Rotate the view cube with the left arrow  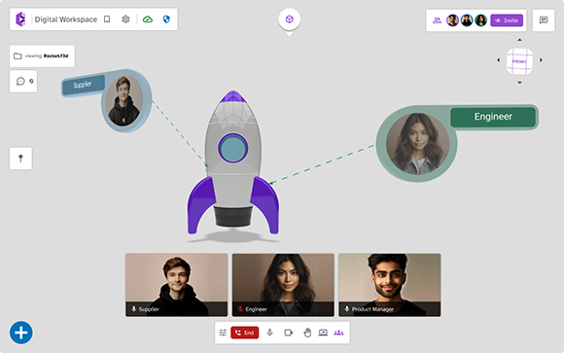click(x=499, y=60)
